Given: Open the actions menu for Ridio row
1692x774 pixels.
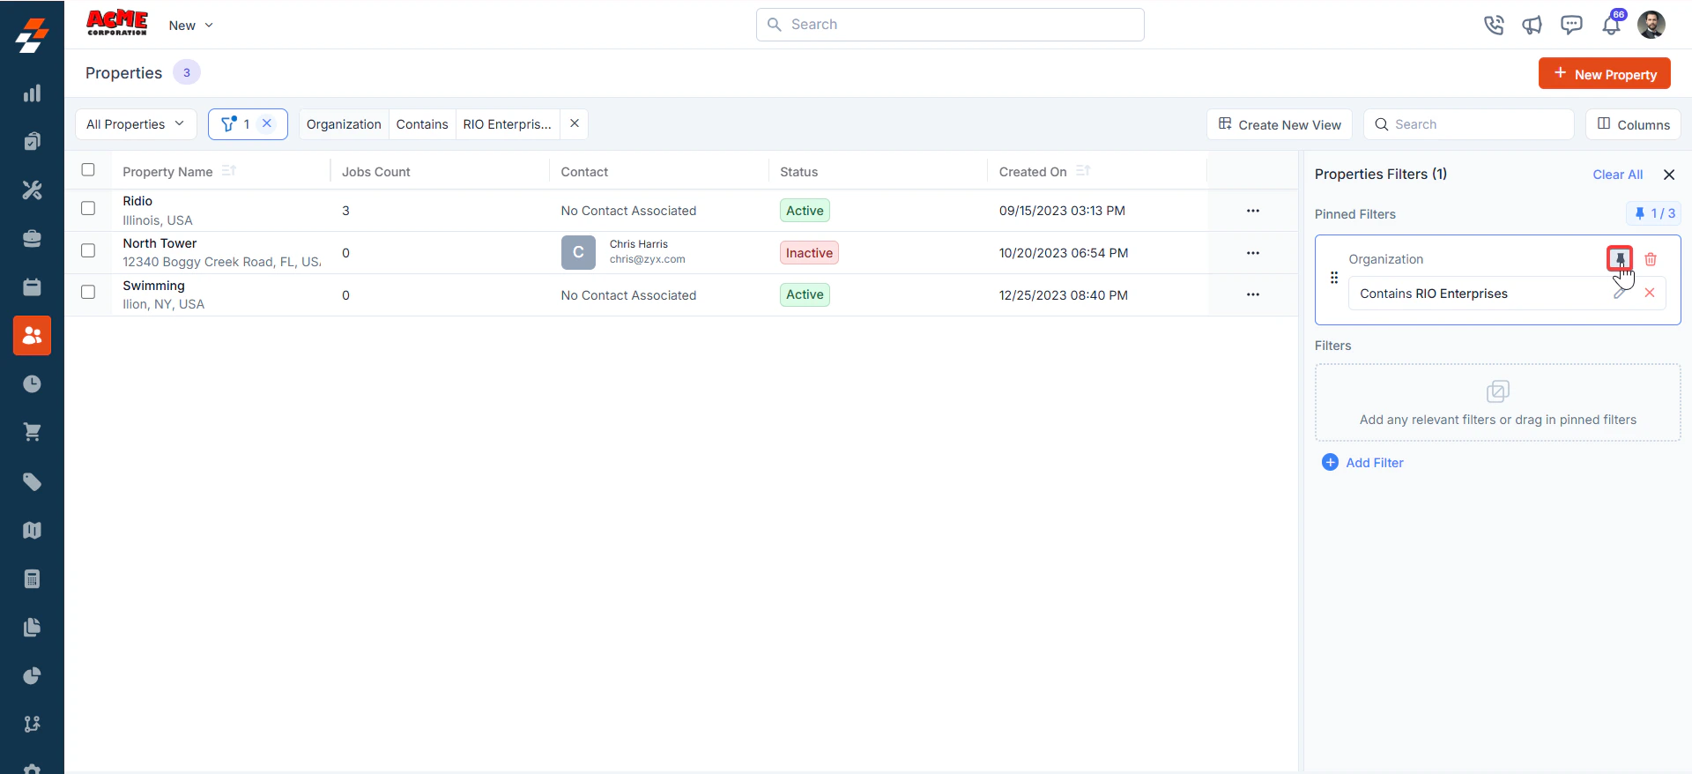Looking at the screenshot, I should [x=1253, y=211].
